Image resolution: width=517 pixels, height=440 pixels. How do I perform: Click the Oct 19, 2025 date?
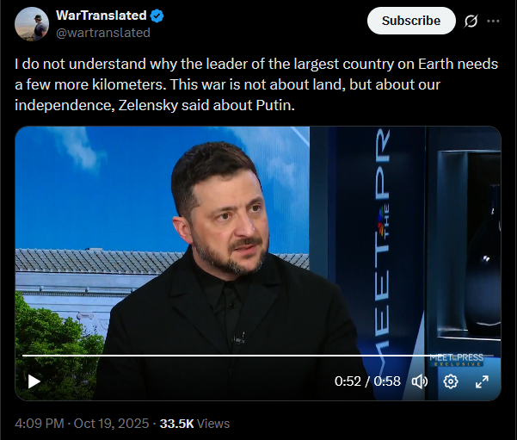[x=111, y=424]
